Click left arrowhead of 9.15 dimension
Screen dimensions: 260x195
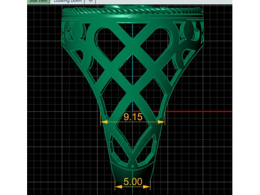pos(104,122)
